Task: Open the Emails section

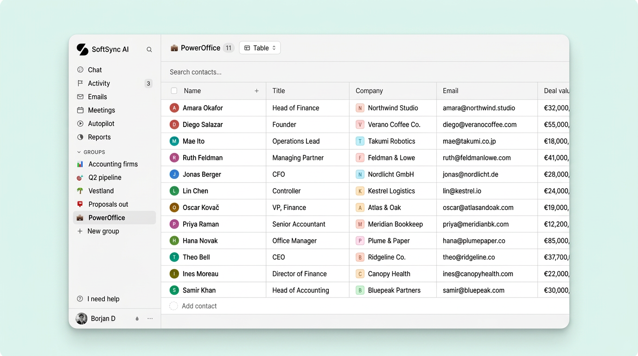Action: pyautogui.click(x=115, y=97)
